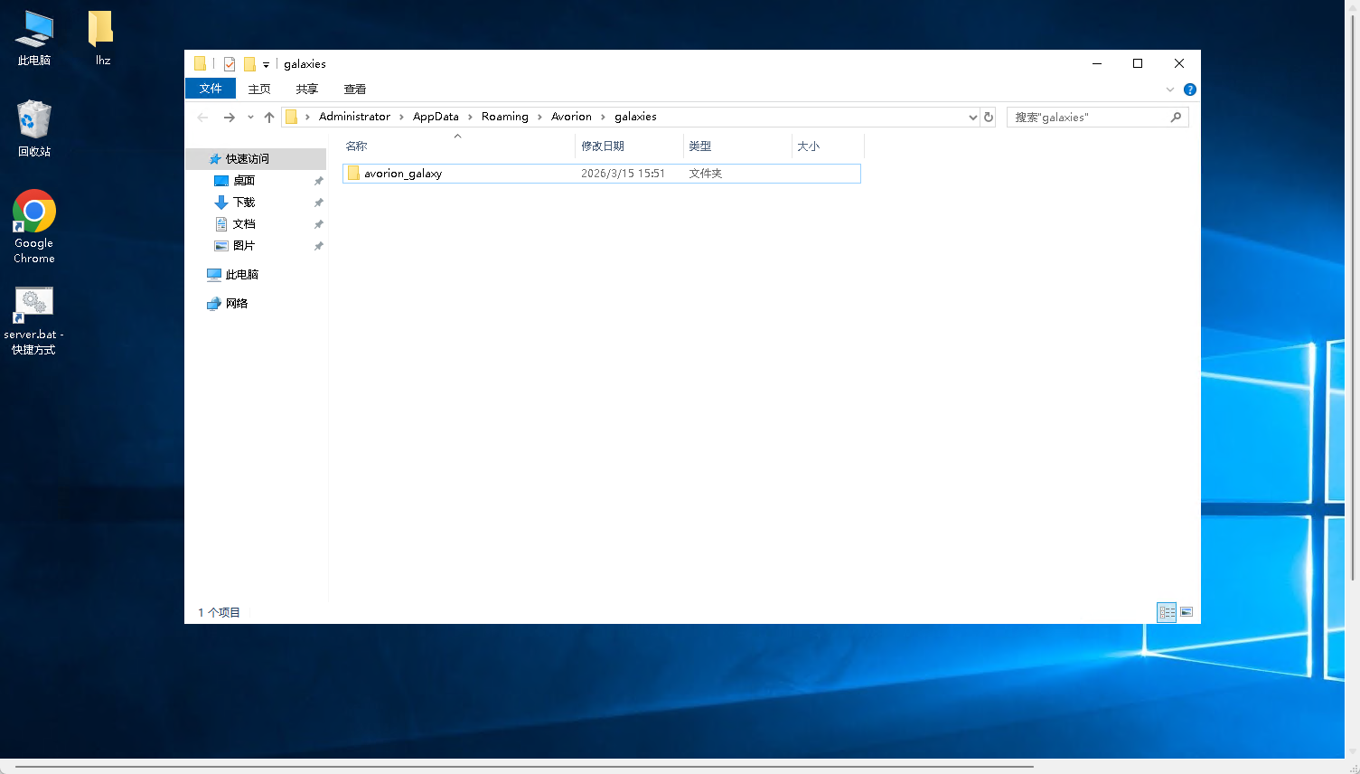Open recent locations dropdown arrow
Image resolution: width=1360 pixels, height=774 pixels.
(250, 118)
